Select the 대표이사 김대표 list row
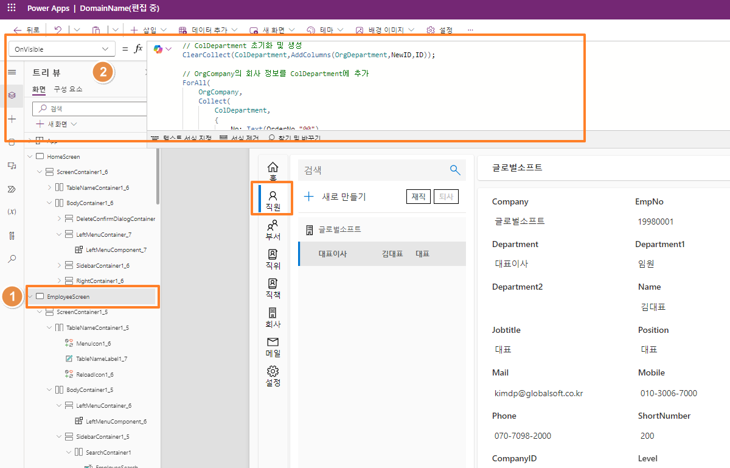 click(x=382, y=254)
